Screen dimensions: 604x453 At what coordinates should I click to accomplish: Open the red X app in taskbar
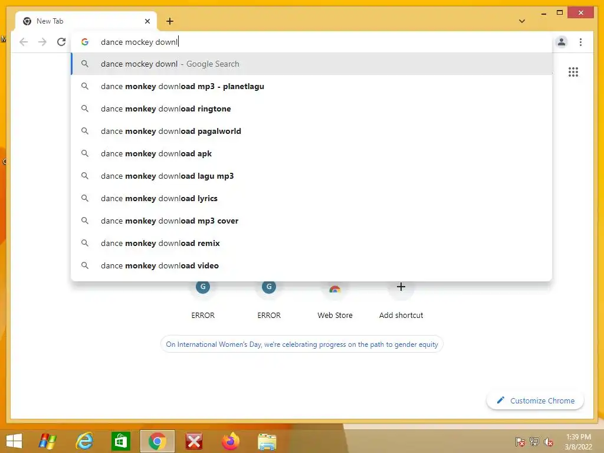pyautogui.click(x=193, y=441)
